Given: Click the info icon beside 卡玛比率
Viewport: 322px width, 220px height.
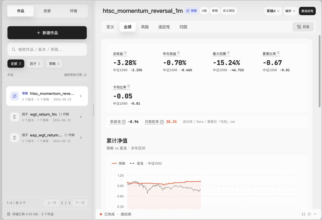Looking at the screenshot, I should click(129, 86).
